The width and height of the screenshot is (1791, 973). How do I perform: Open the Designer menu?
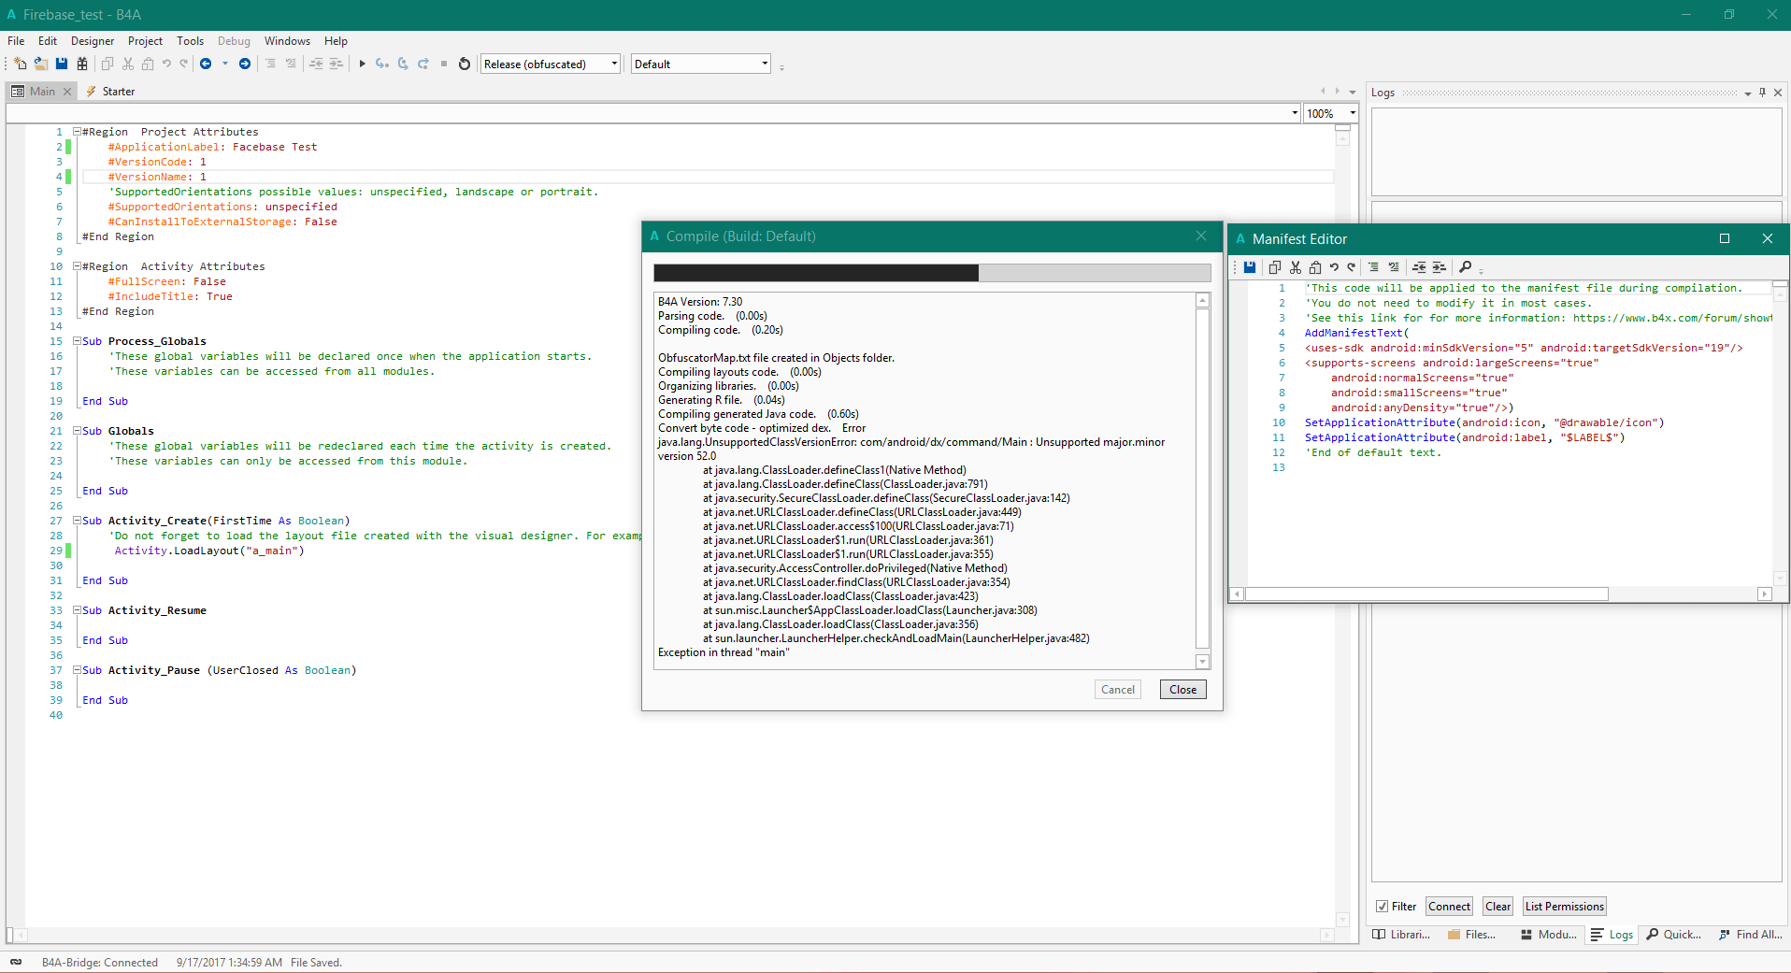(93, 41)
